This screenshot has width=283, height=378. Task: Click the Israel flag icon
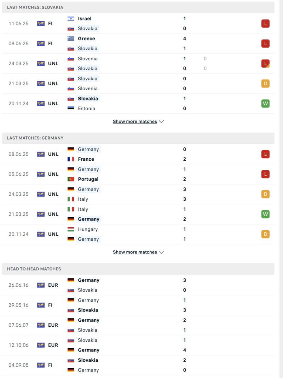(71, 18)
